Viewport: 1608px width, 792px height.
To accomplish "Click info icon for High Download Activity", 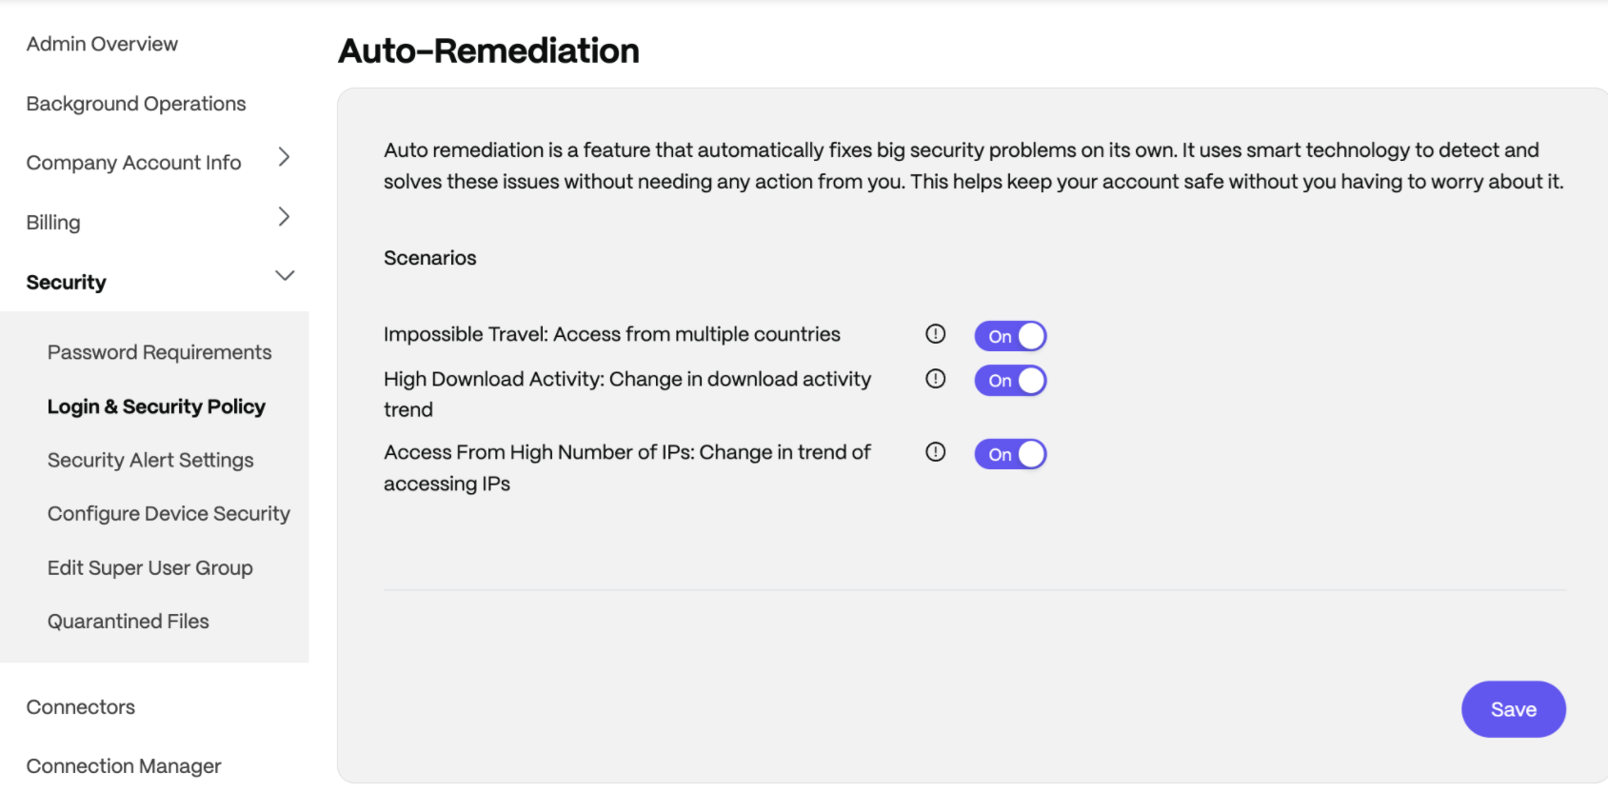I will pyautogui.click(x=936, y=379).
